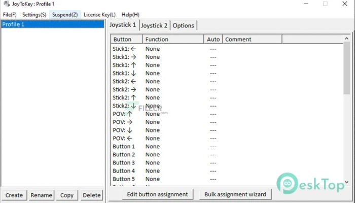
Task: Select the Button 3 row
Action: (227, 163)
